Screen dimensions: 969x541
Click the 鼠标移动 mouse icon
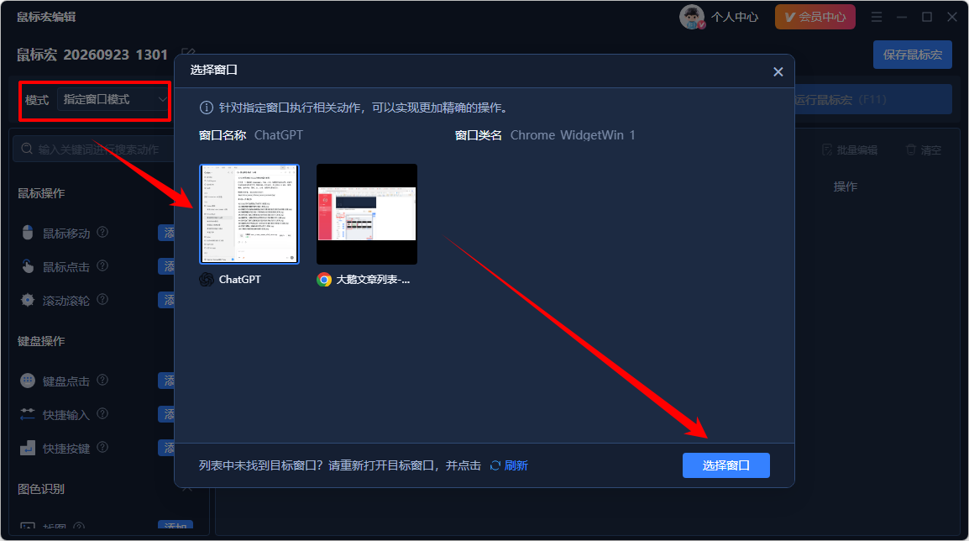(28, 233)
